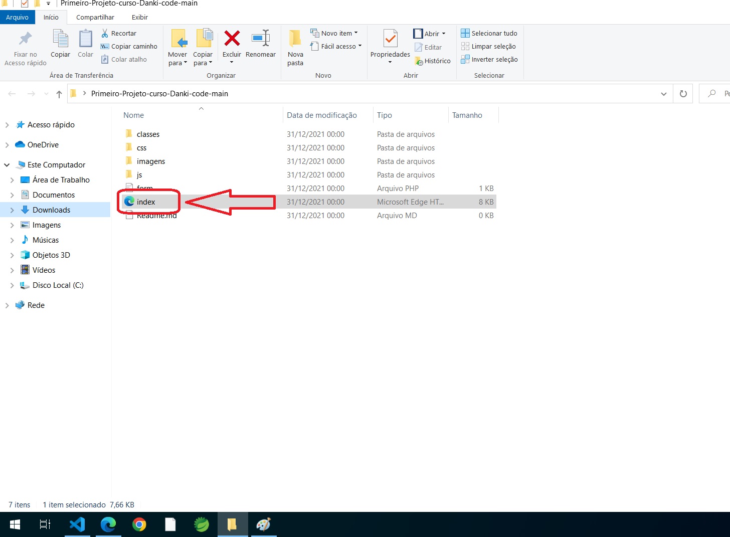Click Colar atalho in the ribbon

click(124, 59)
